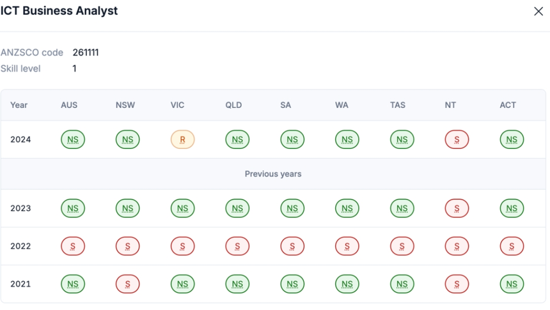Click the 2023 ACT NS badge
Screen dimensions: 550x310
coord(512,208)
